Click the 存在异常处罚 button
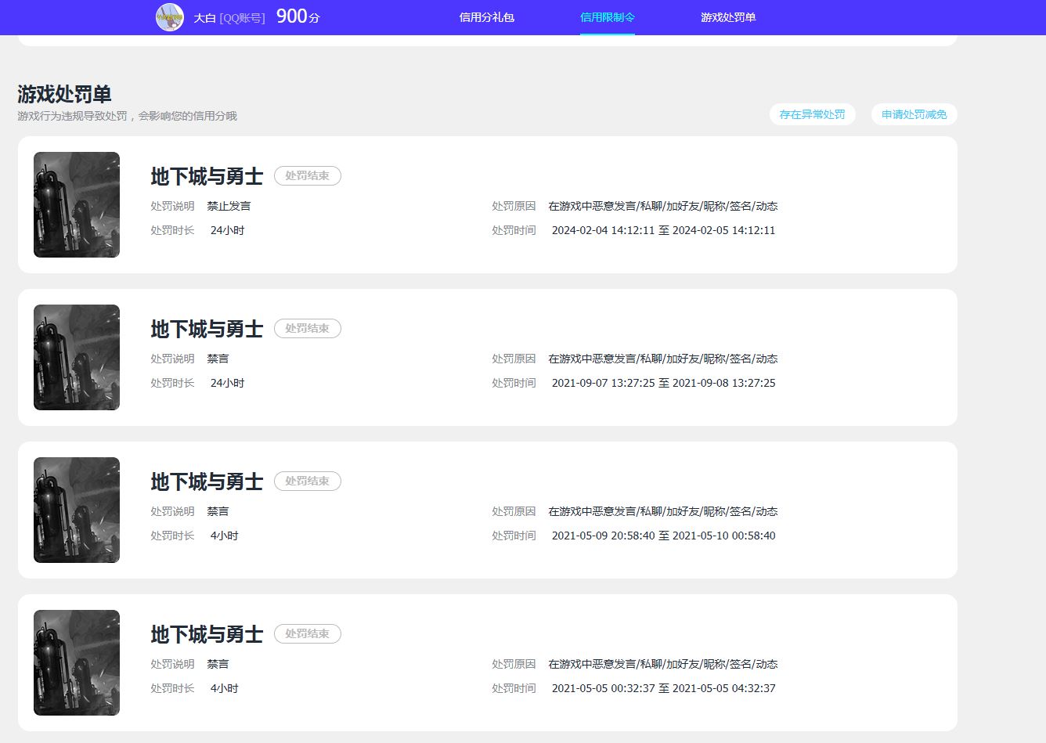Viewport: 1046px width, 743px height. pos(812,114)
